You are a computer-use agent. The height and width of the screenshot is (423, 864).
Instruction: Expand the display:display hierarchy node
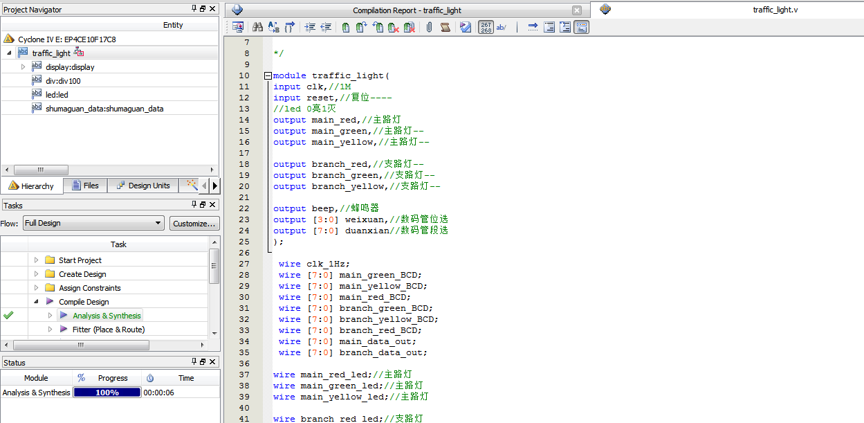23,67
